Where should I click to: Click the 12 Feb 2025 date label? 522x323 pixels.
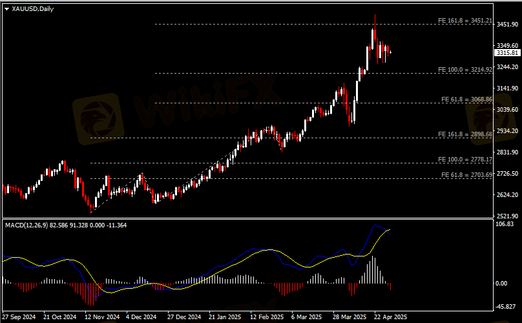point(267,317)
